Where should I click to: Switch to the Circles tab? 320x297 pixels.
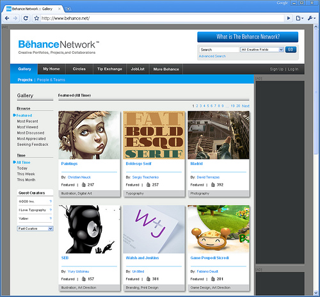point(79,69)
